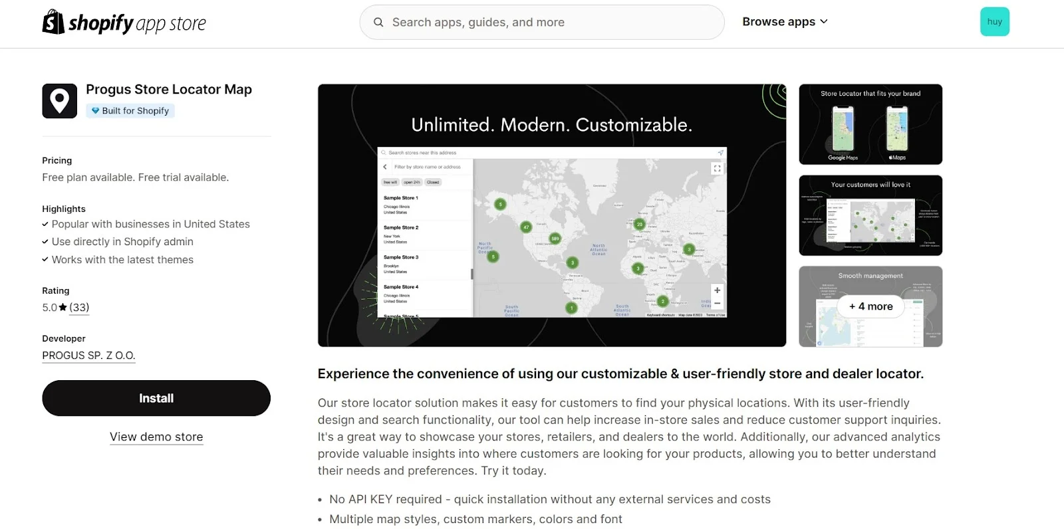Click the Developer label
Image resolution: width=1064 pixels, height=529 pixels.
(64, 338)
